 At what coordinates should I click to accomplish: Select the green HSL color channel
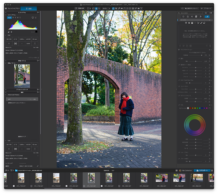tap(197, 108)
